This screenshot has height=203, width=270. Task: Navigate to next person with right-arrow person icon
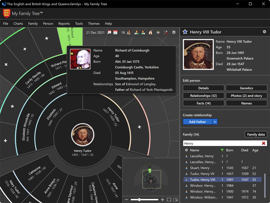coord(143,33)
